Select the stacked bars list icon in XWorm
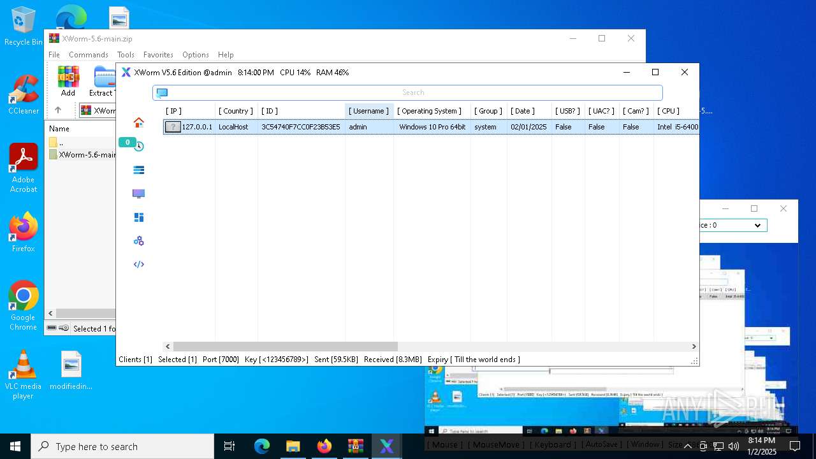 [138, 170]
